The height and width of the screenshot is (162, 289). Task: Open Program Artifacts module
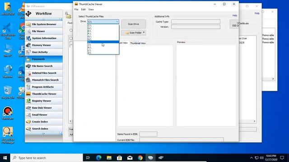pyautogui.click(x=44, y=87)
